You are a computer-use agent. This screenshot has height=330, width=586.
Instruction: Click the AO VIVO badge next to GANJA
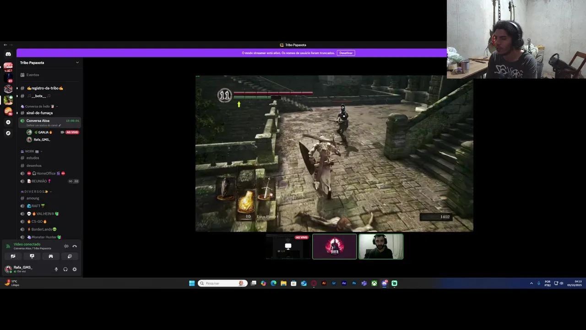(x=72, y=132)
